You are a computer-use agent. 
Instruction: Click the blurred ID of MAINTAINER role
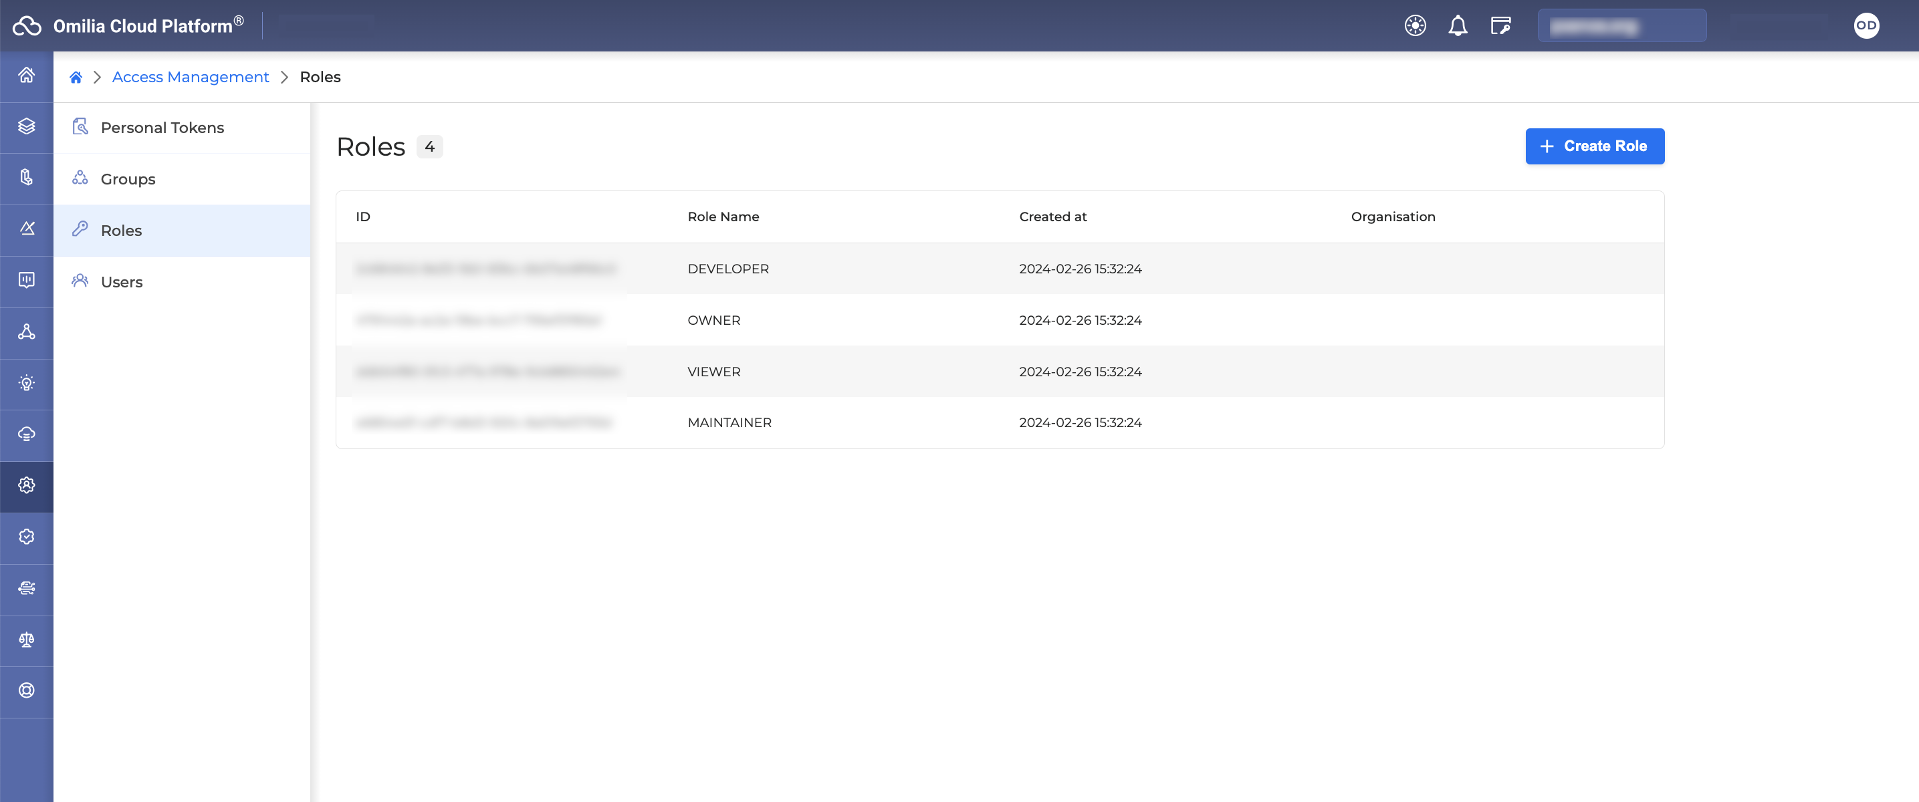coord(483,422)
